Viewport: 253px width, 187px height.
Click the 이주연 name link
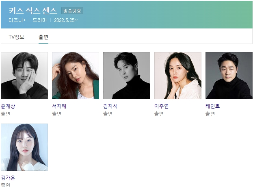pyautogui.click(x=162, y=106)
